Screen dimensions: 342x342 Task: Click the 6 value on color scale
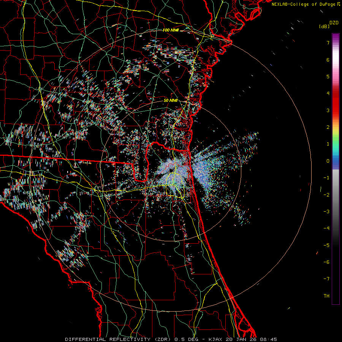tap(328, 60)
